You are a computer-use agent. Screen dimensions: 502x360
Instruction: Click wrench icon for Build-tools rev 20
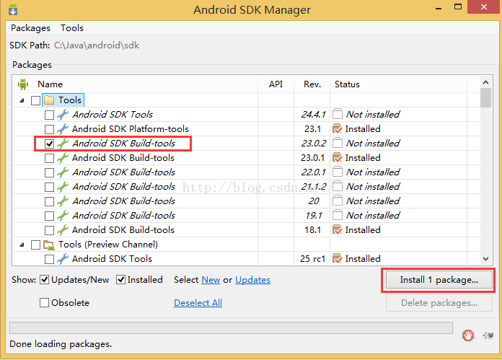click(x=63, y=201)
